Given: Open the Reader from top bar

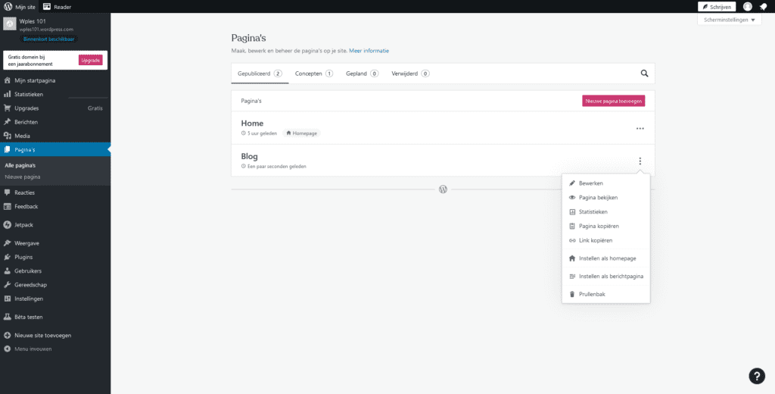Looking at the screenshot, I should pos(58,7).
